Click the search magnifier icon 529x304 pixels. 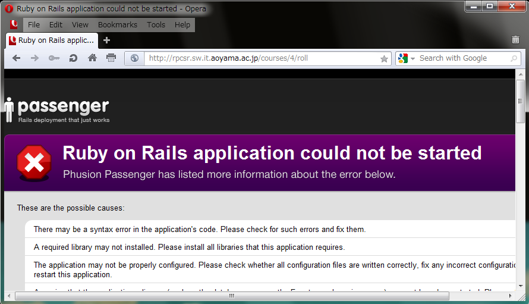point(514,58)
